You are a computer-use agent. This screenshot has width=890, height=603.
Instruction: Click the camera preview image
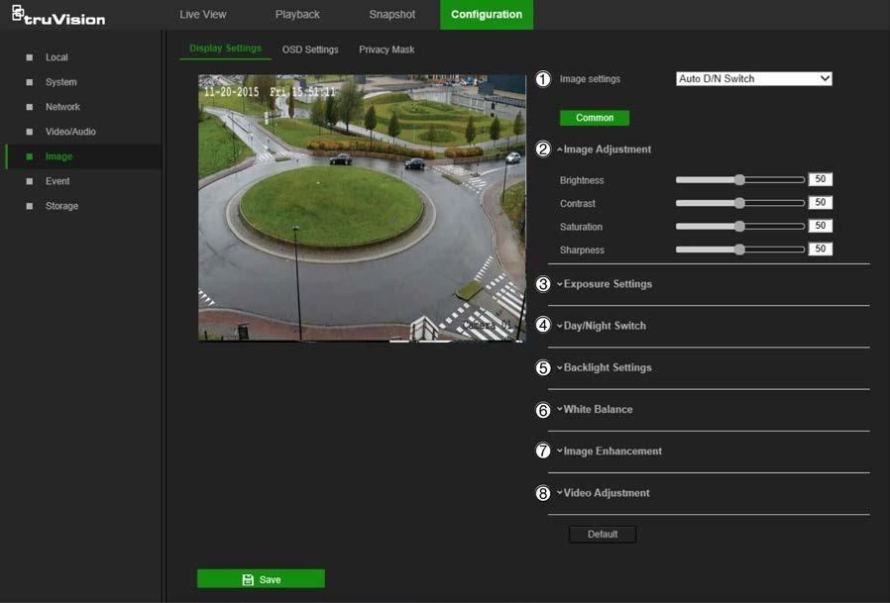click(362, 208)
